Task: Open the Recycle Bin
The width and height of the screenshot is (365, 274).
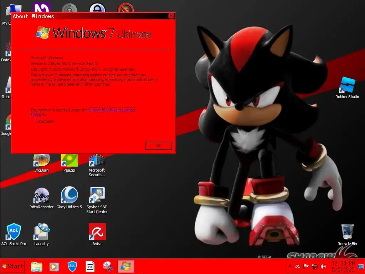Action: click(x=347, y=234)
